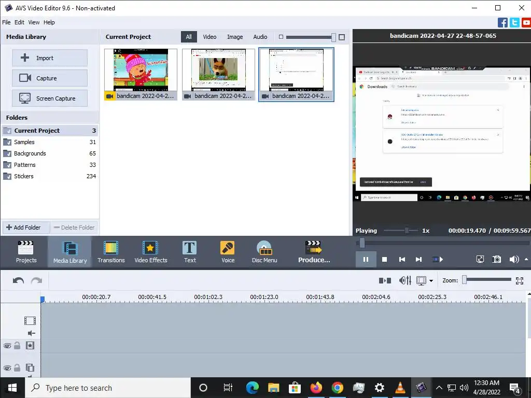This screenshot has height=398, width=531.
Task: Open the Edit menu
Action: pyautogui.click(x=19, y=22)
